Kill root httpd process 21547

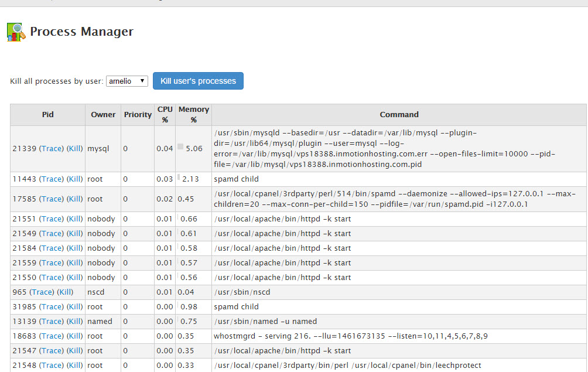[75, 351]
